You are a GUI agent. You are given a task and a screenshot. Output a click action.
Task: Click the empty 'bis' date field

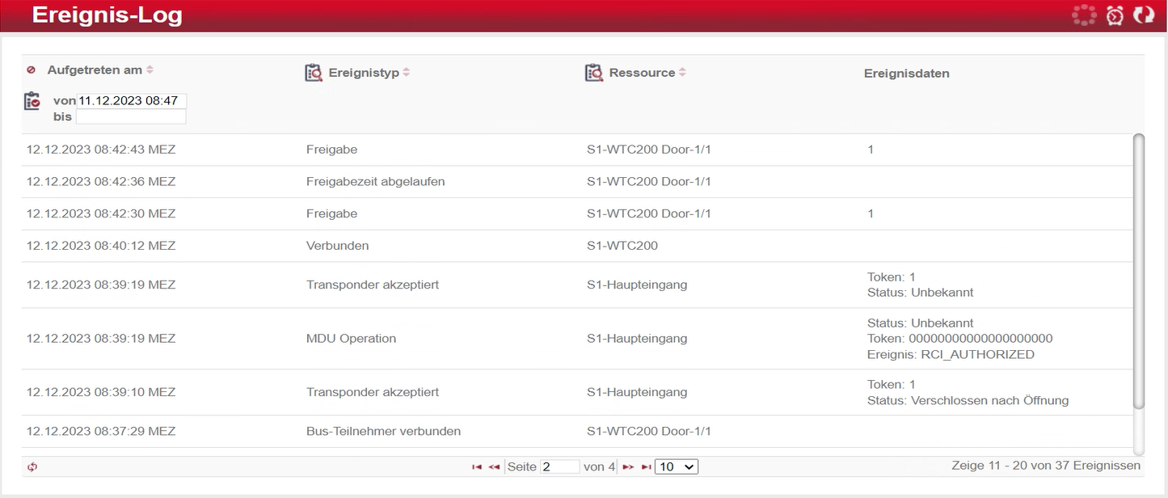click(x=131, y=117)
